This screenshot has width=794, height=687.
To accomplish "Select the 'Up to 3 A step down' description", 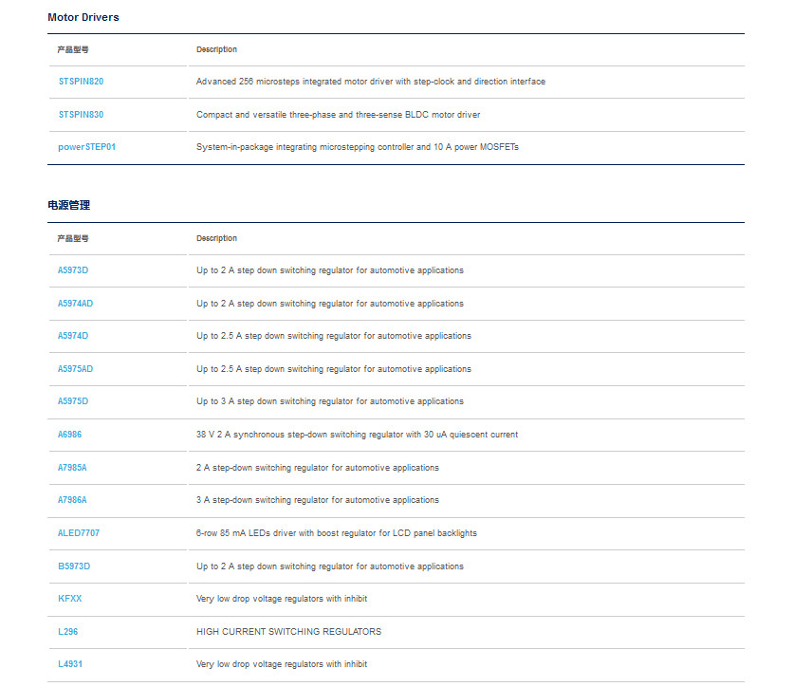I will click(x=330, y=401).
